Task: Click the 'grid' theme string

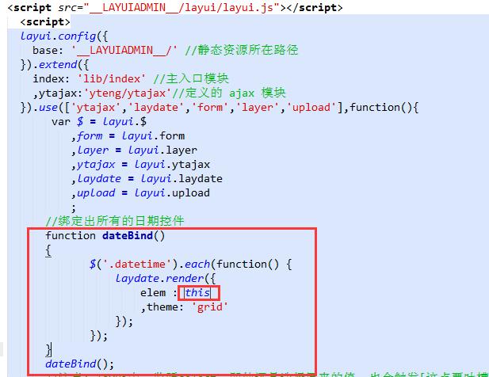Action: pyautogui.click(x=209, y=307)
